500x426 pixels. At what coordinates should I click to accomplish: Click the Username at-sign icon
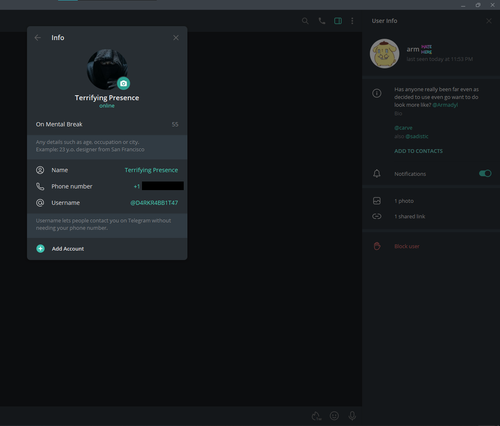(40, 203)
